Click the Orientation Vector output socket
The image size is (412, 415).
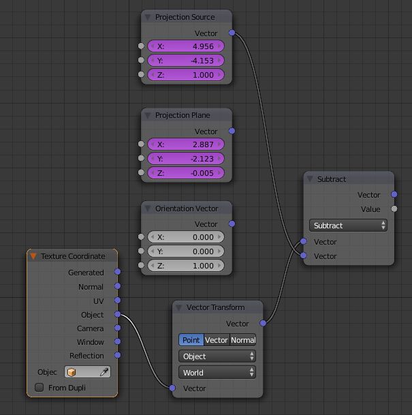pos(232,224)
